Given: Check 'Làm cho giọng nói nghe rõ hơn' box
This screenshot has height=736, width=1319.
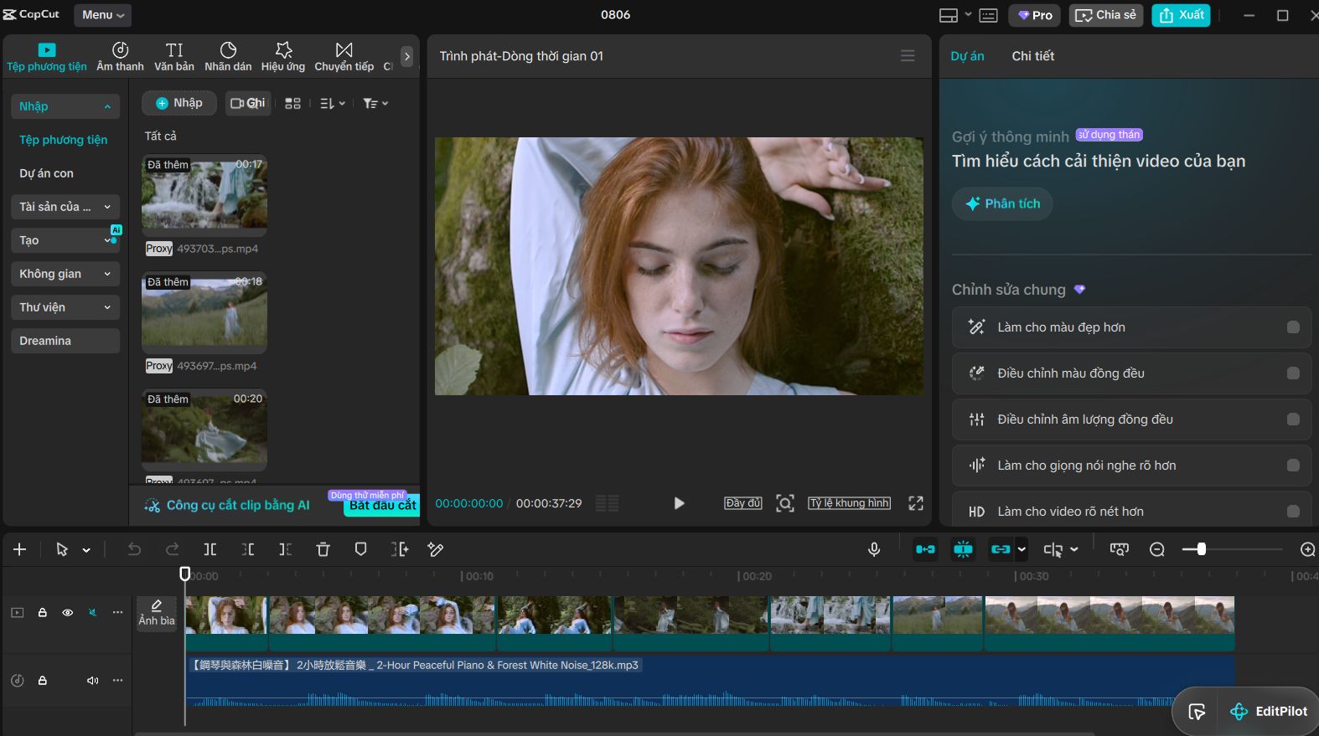Looking at the screenshot, I should pyautogui.click(x=1293, y=466).
